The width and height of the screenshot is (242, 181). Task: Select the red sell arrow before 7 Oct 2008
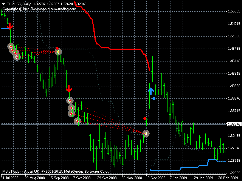pos(69,89)
